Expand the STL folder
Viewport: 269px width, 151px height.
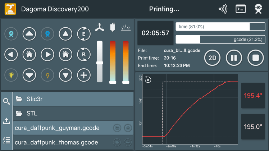click(x=73, y=114)
